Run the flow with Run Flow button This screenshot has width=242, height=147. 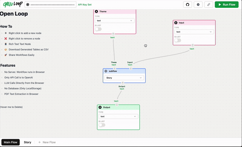[x=227, y=5]
